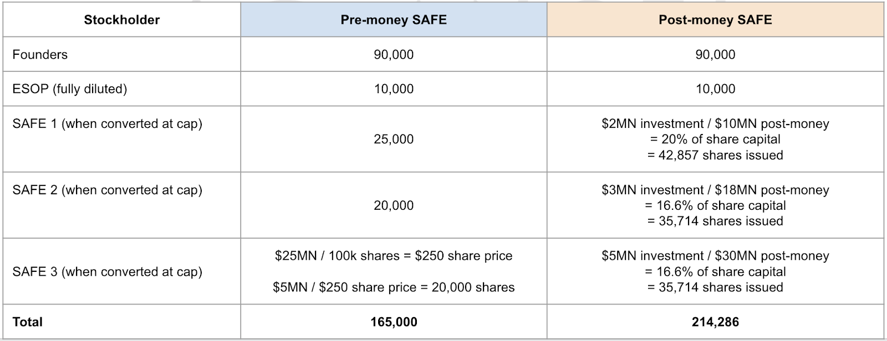Select the pre-money SAFE 2 20,000 cell

394,205
